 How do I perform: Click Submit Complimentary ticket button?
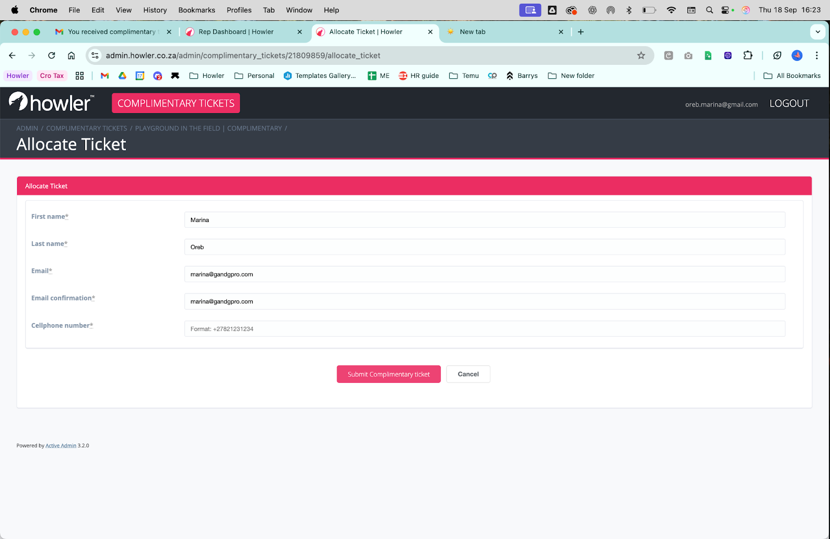pos(389,374)
